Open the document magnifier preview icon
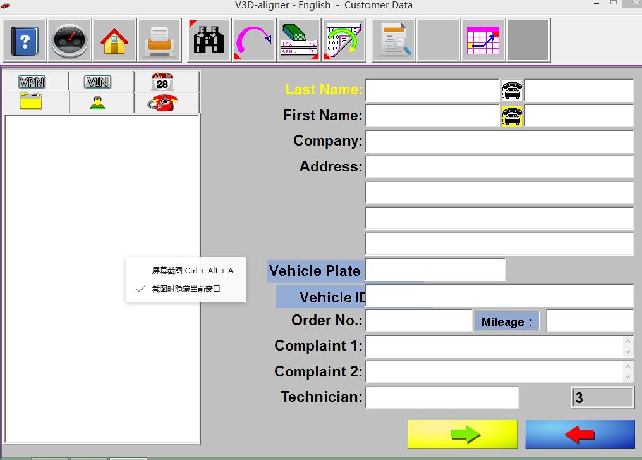 click(394, 40)
